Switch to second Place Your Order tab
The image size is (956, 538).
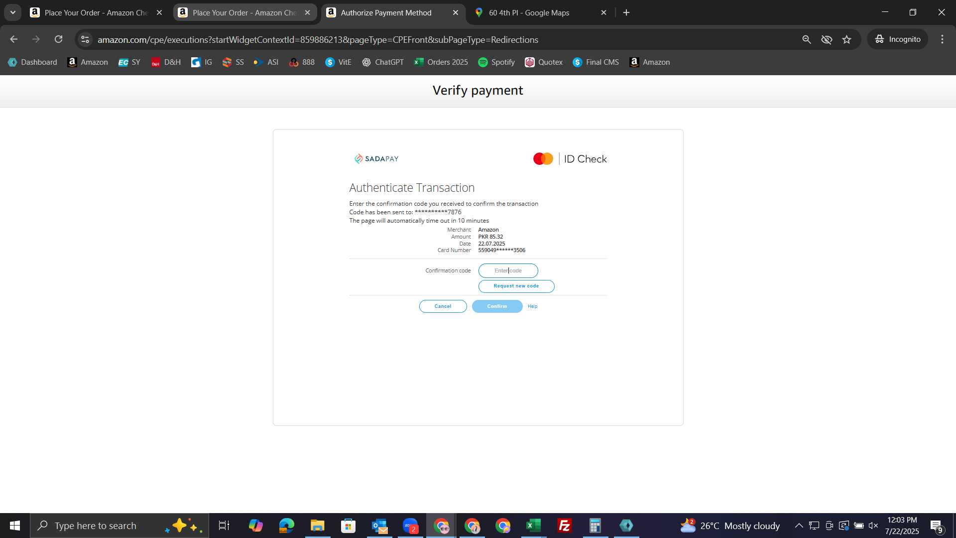238,12
